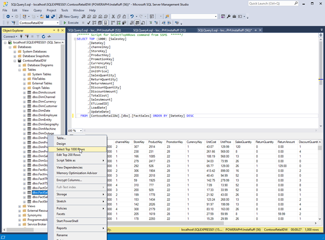Open Query Options from the toolbar icon

(99, 23)
